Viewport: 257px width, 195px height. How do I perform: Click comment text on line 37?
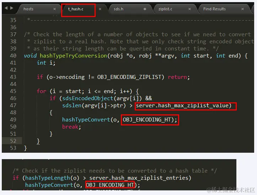137,34
